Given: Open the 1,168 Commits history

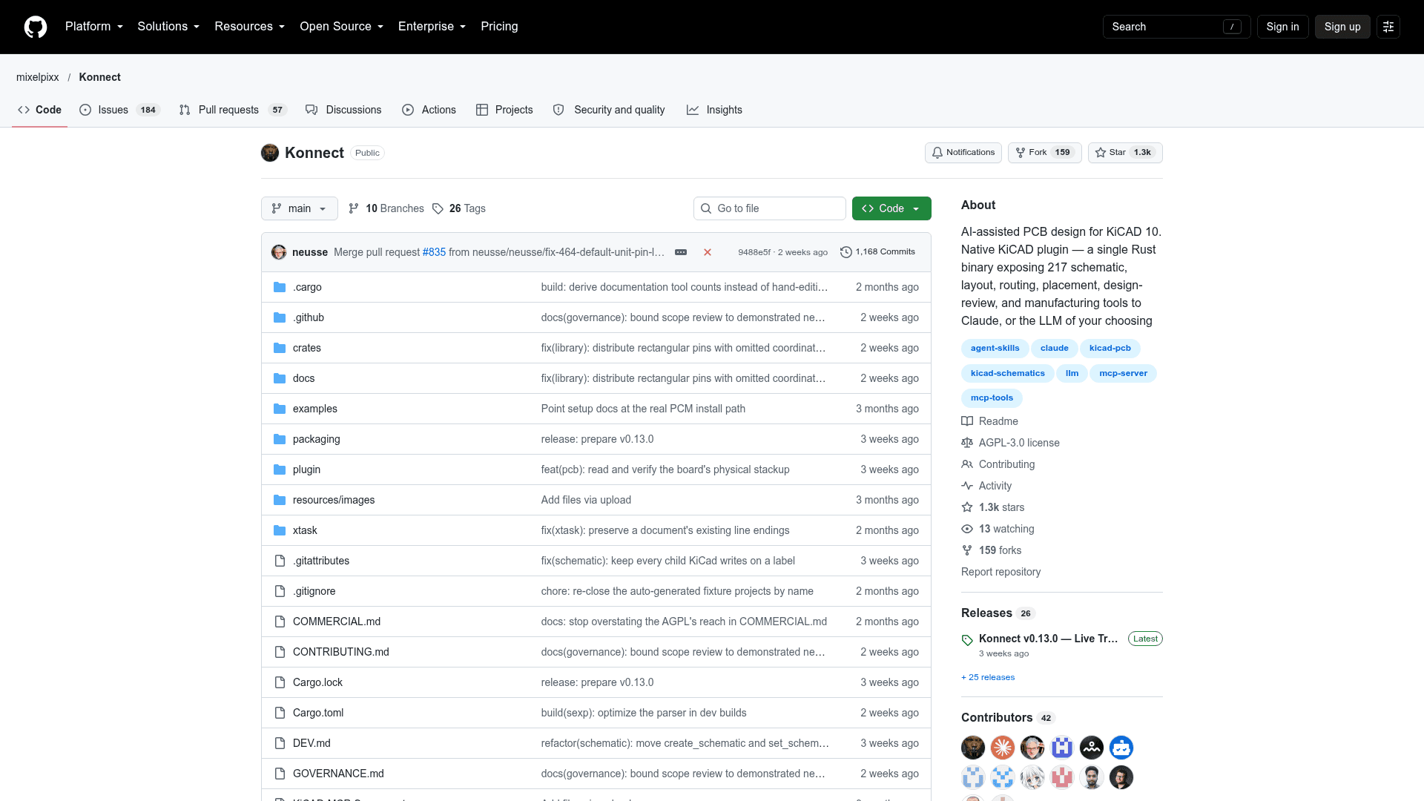Looking at the screenshot, I should point(878,252).
